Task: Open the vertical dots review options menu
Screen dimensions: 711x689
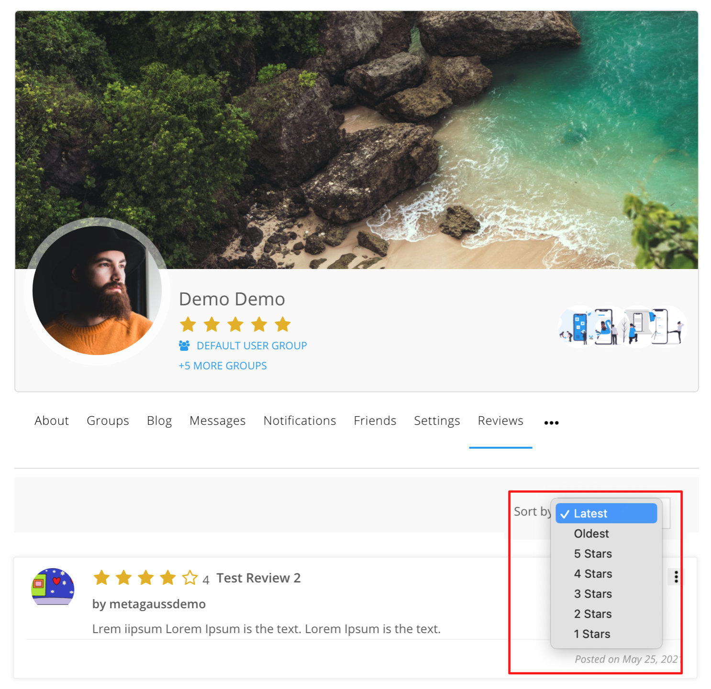Action: [676, 577]
